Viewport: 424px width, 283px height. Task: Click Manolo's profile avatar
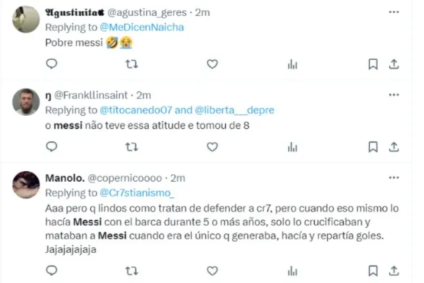coord(26,185)
